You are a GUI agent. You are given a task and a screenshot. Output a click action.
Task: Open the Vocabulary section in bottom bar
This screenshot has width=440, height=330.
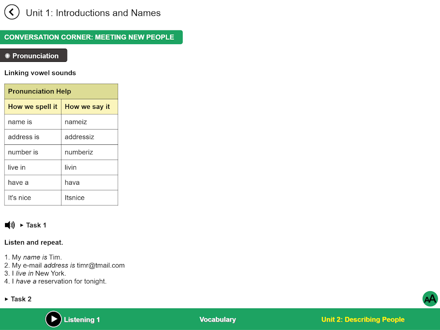[x=217, y=319]
